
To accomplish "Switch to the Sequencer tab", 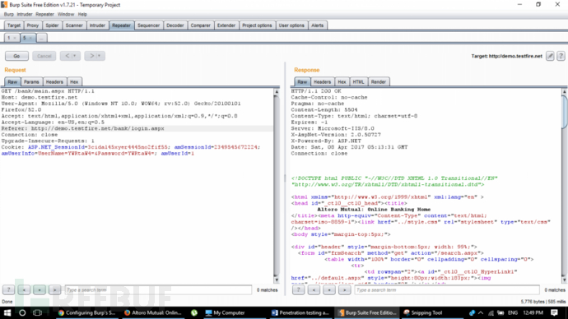I will pos(148,25).
